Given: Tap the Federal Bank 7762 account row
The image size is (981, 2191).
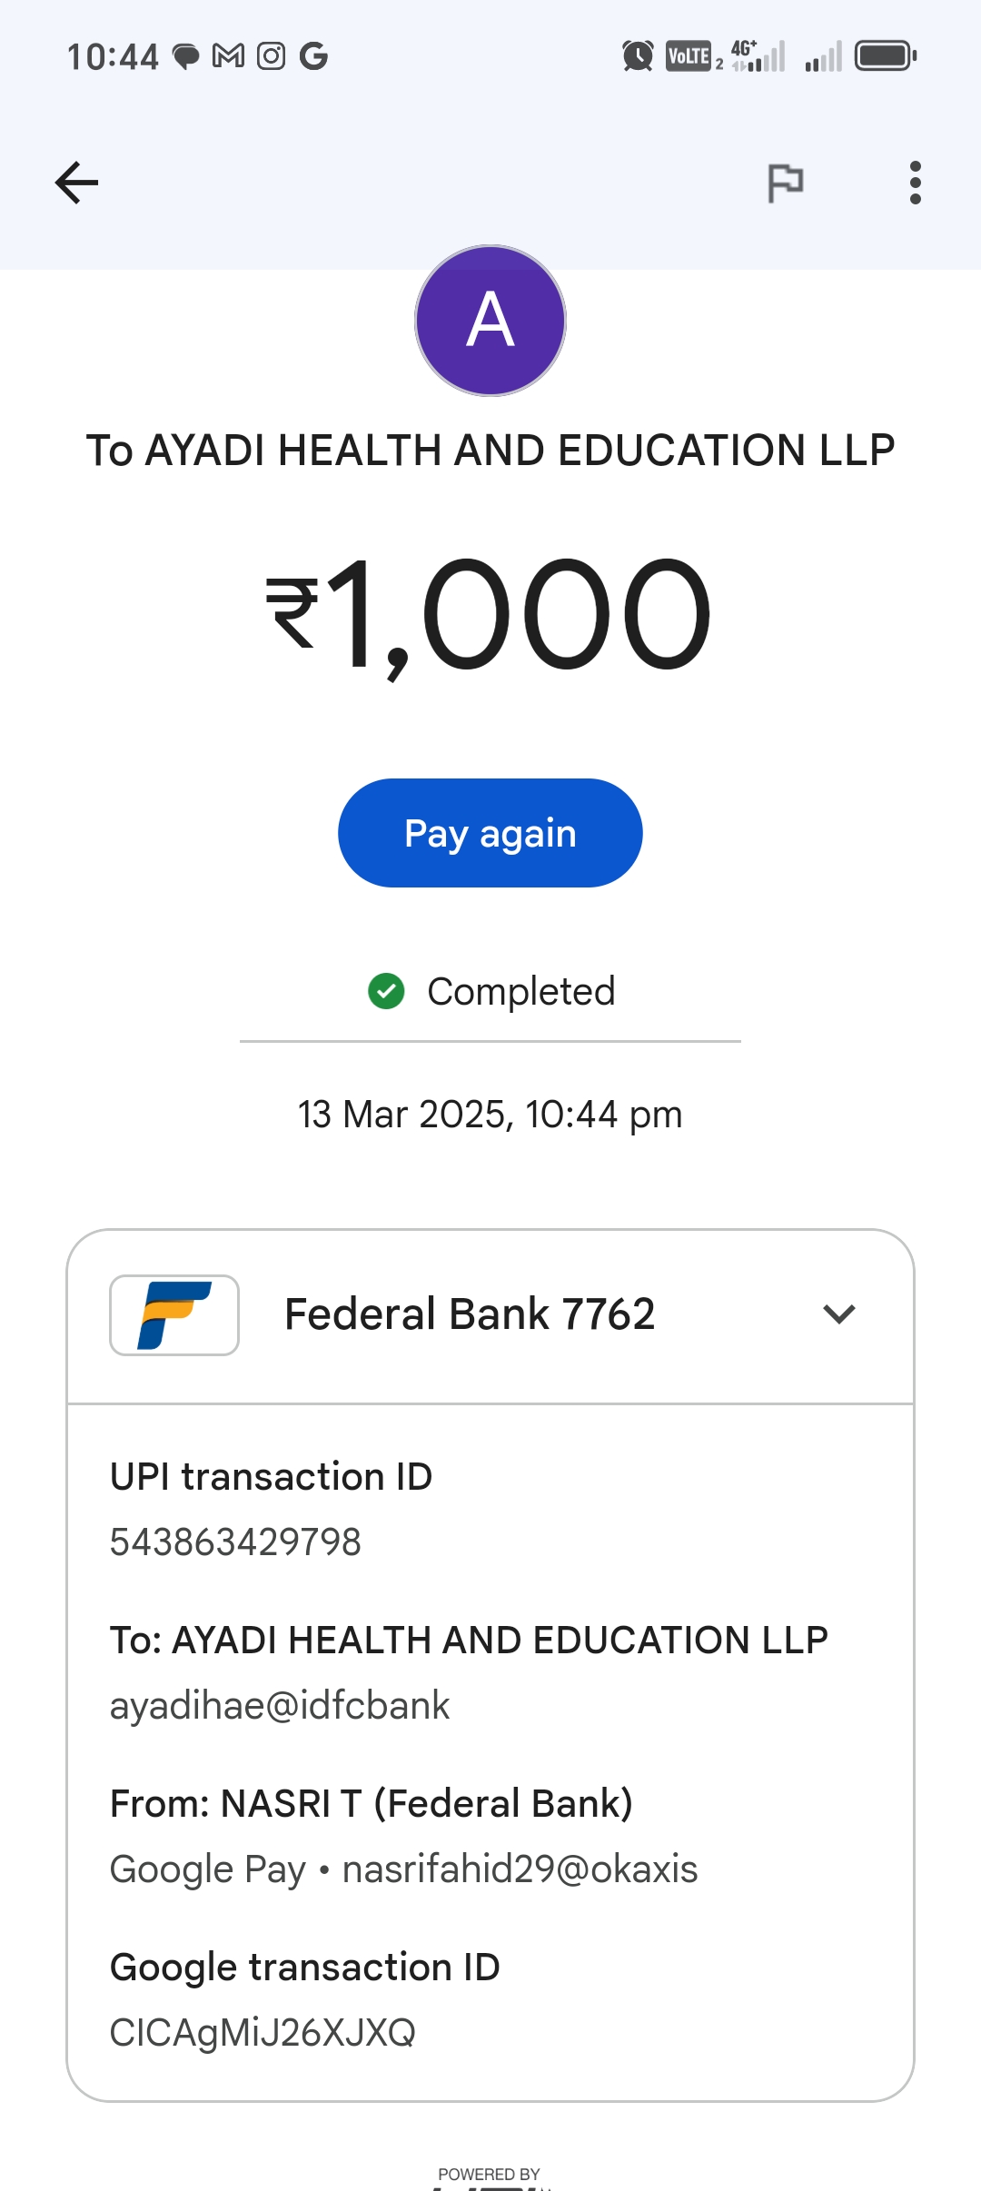Looking at the screenshot, I should coord(470,1314).
